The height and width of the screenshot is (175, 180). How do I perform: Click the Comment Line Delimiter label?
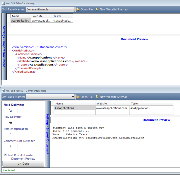(19, 141)
